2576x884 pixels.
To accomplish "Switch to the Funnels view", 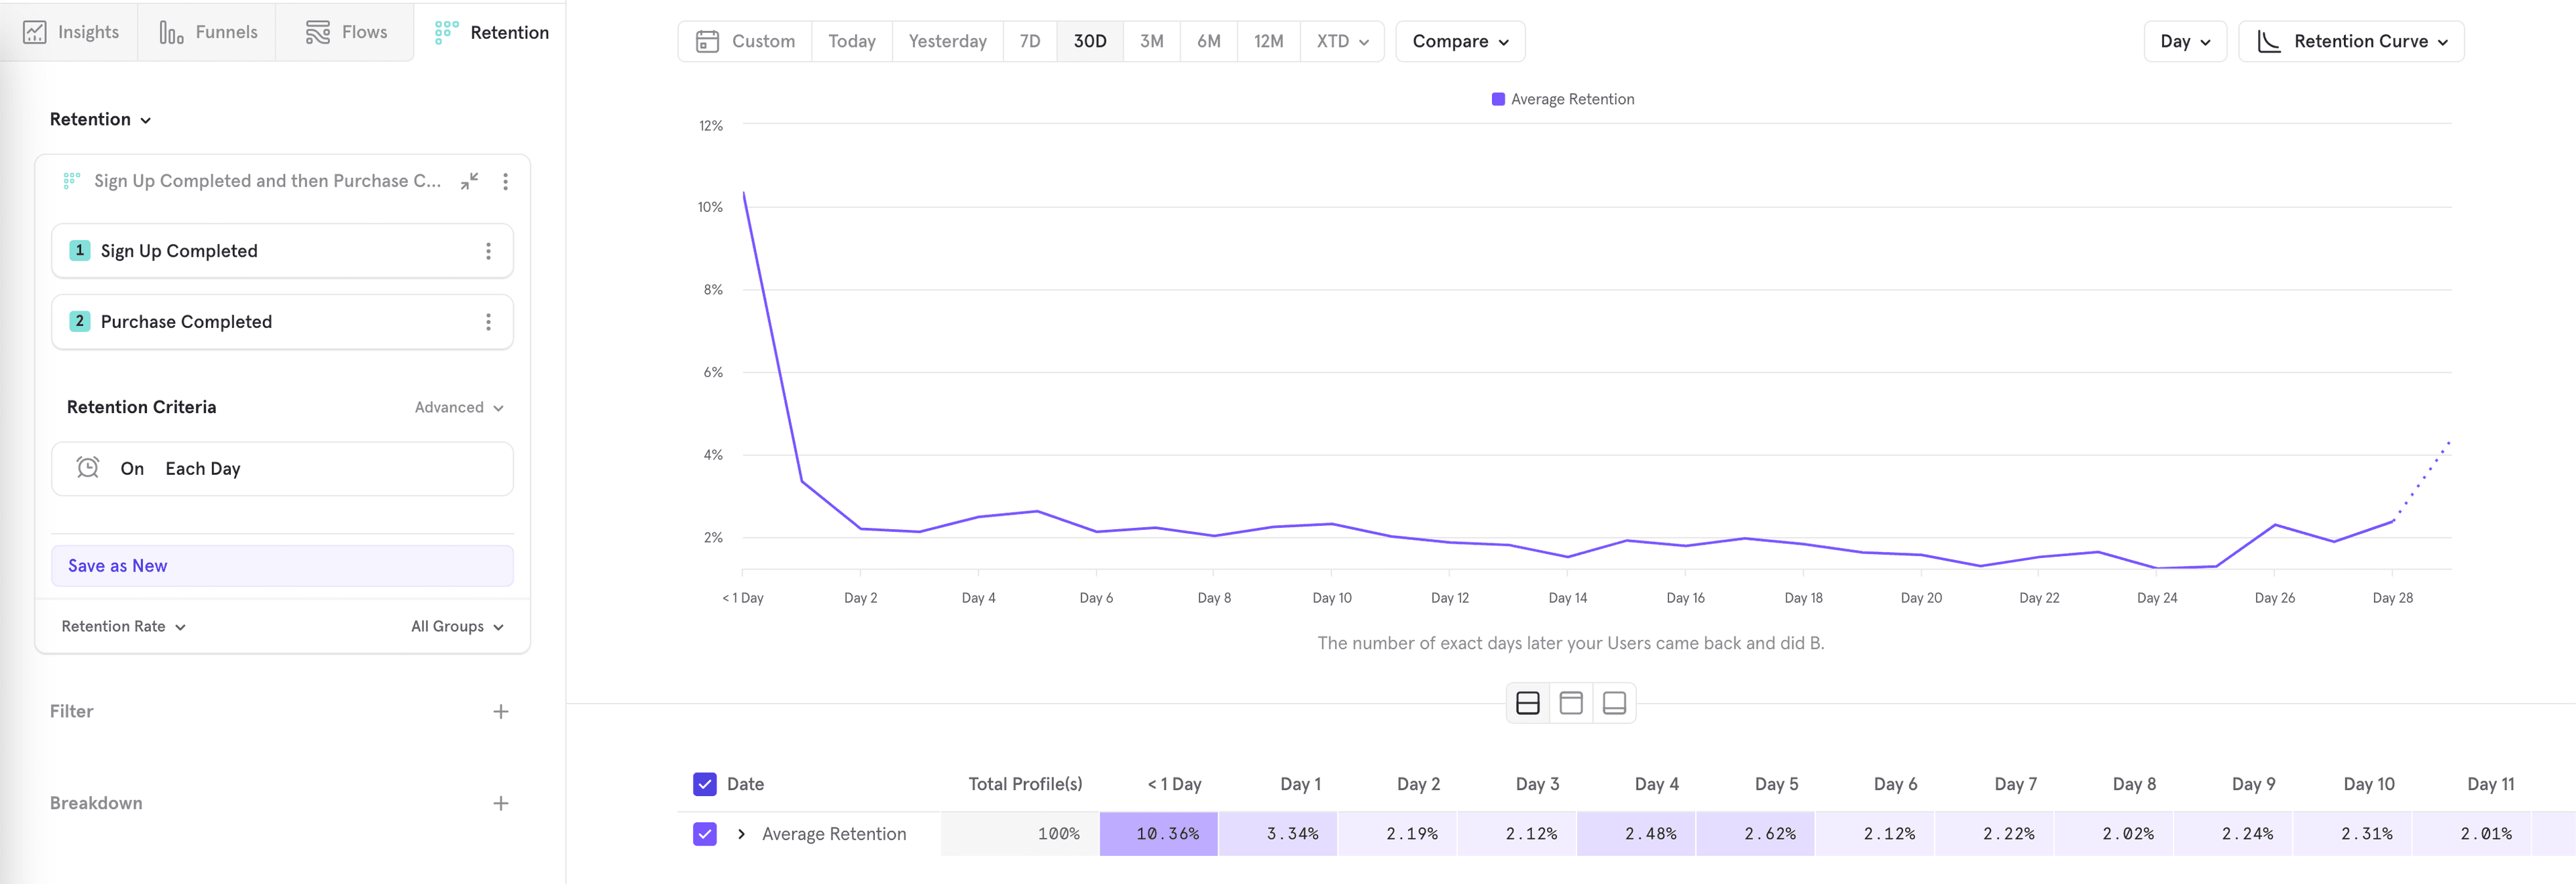I will click(207, 31).
